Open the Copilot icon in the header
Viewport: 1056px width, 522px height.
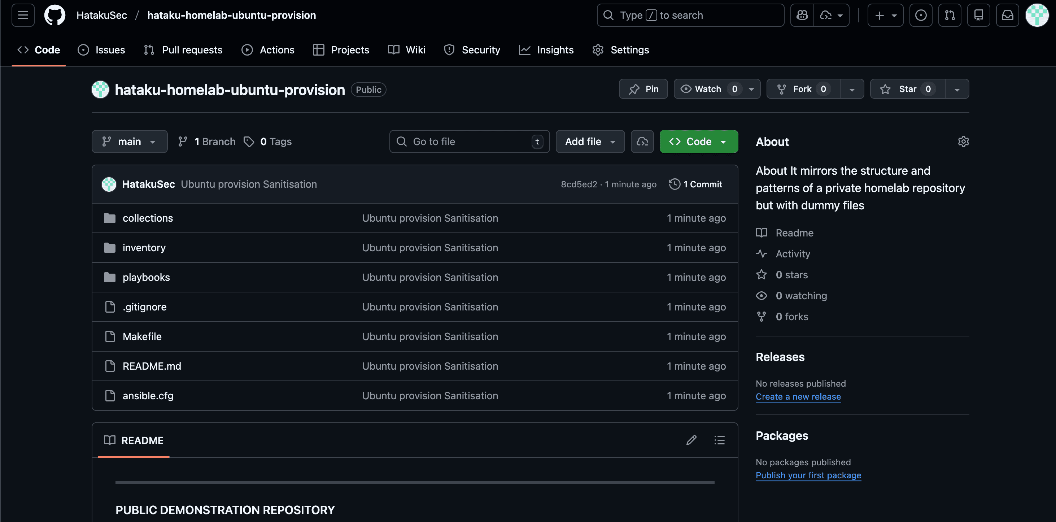802,15
